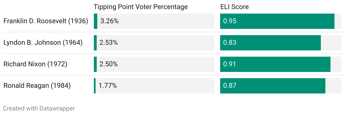Viewport: 347px width, 115px height.
Task: Select the Lyndon B. Johnson (1964) label
Action: (x=43, y=43)
